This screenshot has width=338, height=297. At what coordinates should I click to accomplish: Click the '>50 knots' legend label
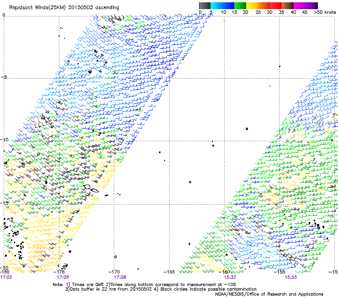325,12
